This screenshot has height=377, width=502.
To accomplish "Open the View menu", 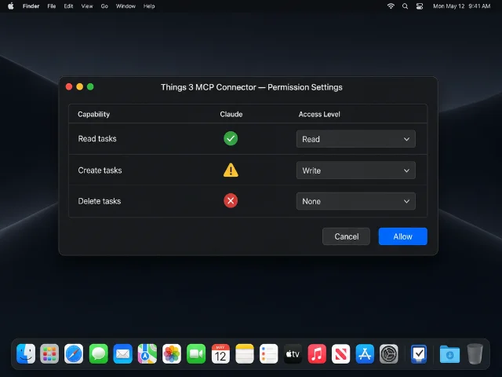I will click(x=87, y=6).
